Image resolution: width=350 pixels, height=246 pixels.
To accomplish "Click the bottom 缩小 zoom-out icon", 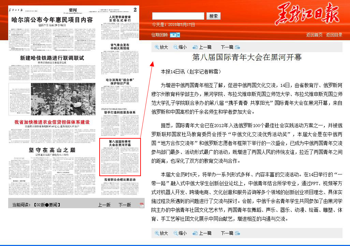I will [175, 233].
